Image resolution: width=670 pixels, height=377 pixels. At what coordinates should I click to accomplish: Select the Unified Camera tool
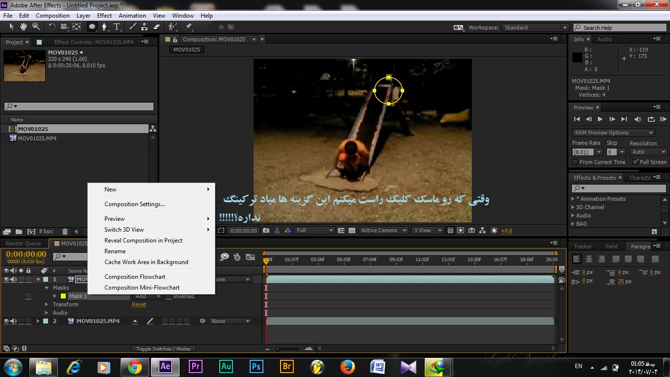pyautogui.click(x=64, y=27)
